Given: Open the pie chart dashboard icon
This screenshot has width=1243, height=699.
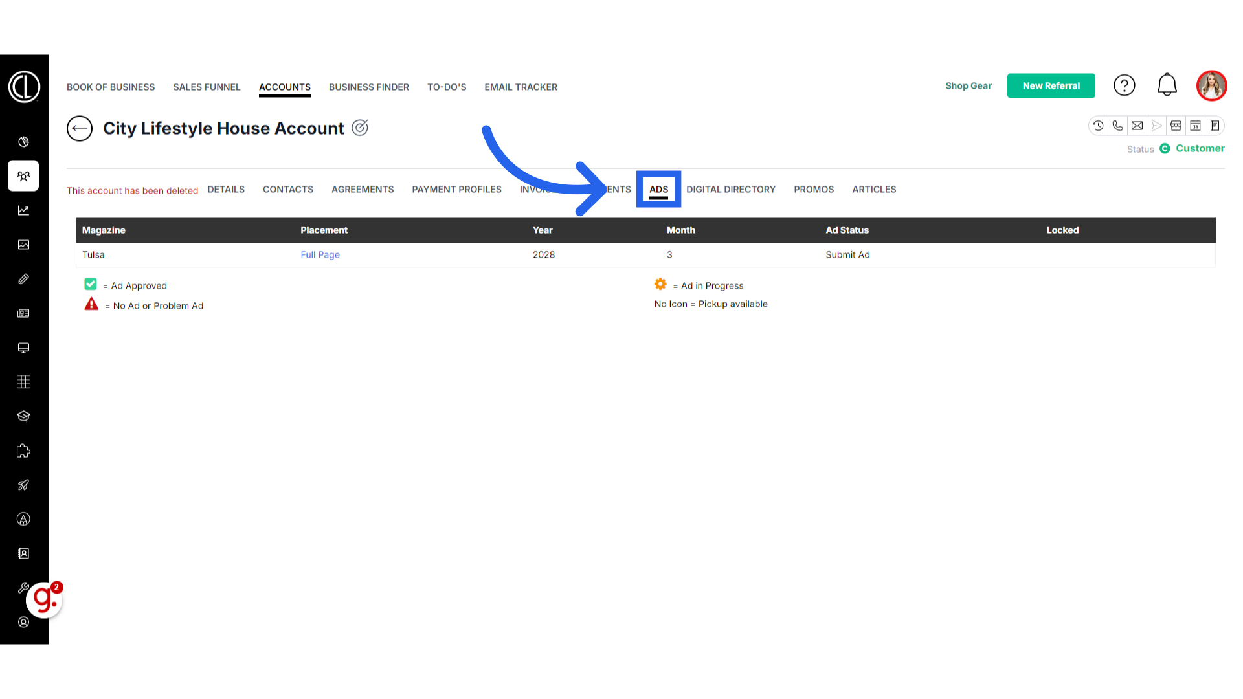Looking at the screenshot, I should pos(23,142).
